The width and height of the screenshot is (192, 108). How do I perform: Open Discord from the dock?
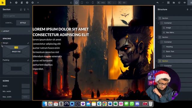[x=137, y=104]
